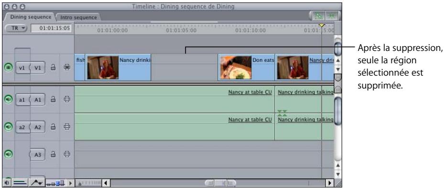The height and width of the screenshot is (188, 444).
Task: Toggle the Snapping button
Action: click(x=331, y=16)
